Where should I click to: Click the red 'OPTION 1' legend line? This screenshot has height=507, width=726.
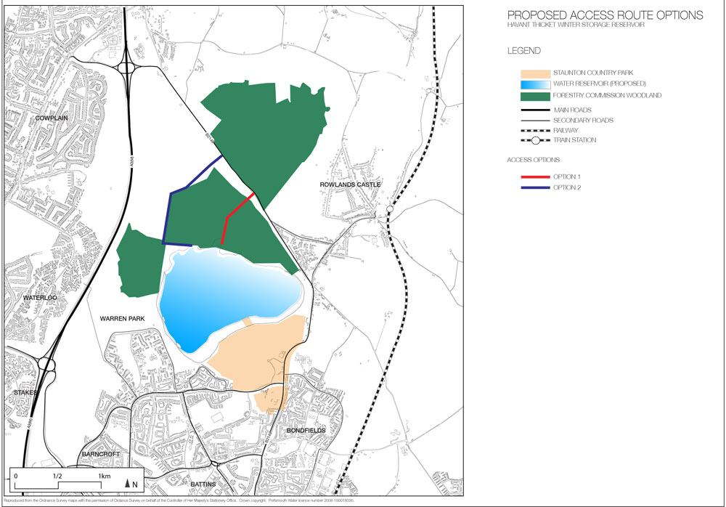coord(535,177)
